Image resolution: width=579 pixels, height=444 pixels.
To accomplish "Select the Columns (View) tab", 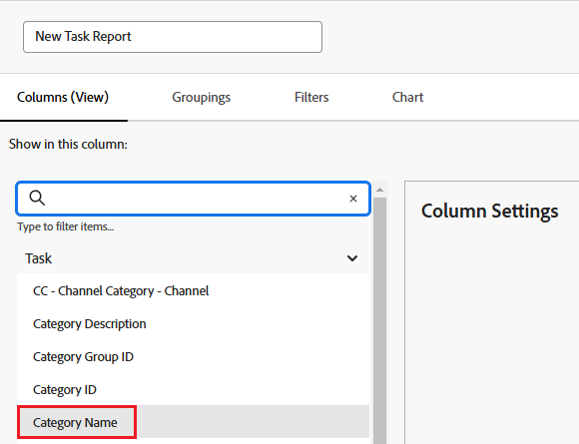I will 63,97.
